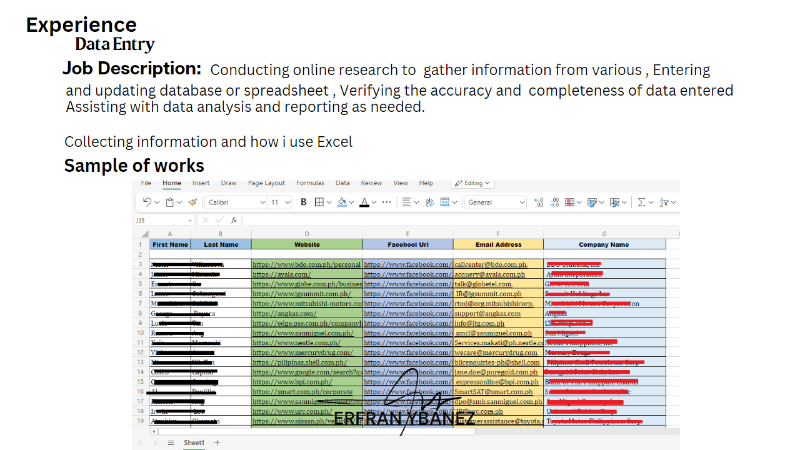This screenshot has height=450, width=800.
Task: Switch to the Home tab
Action: pos(172,183)
